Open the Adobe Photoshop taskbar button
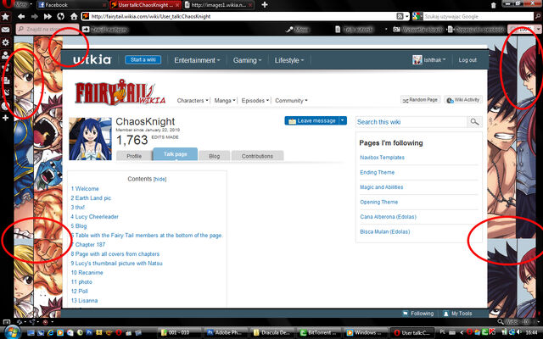Viewport: 543px width, 339px height. [226, 332]
